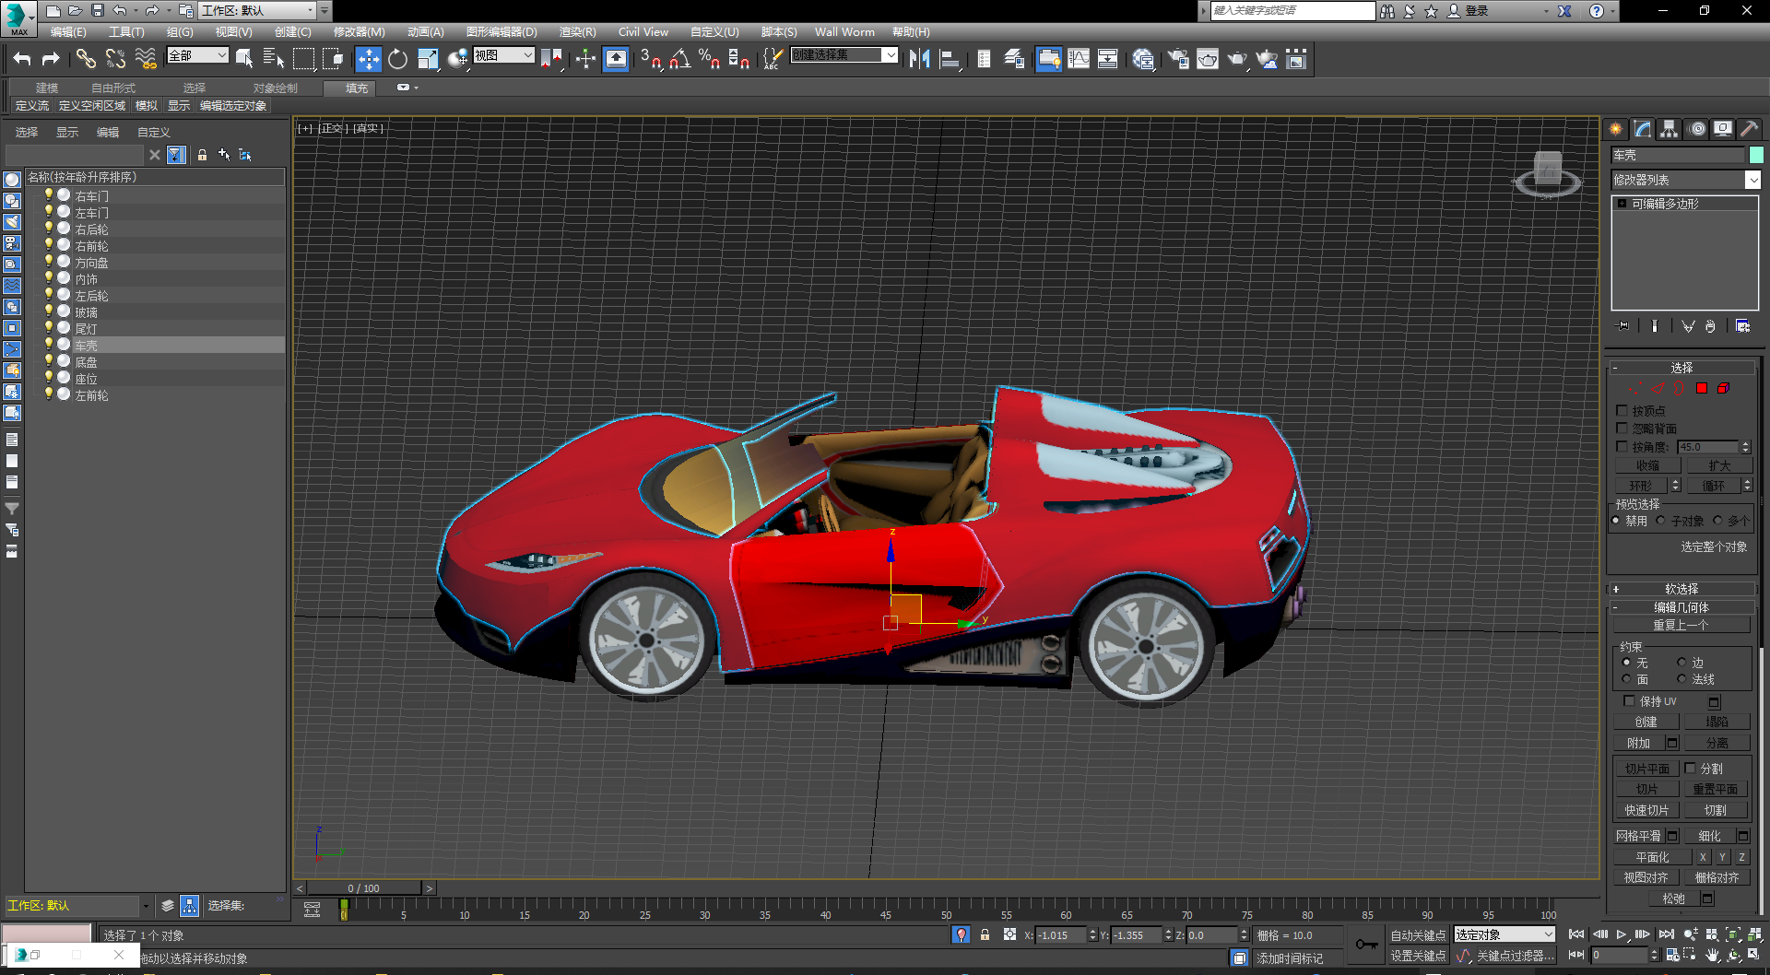The width and height of the screenshot is (1770, 975).
Task: Click the Angle Snap toggle icon
Action: 679,60
